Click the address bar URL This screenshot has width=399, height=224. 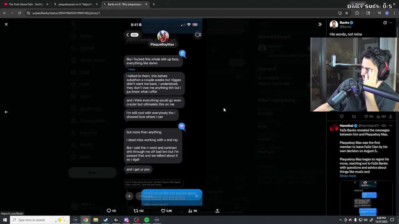click(x=66, y=13)
